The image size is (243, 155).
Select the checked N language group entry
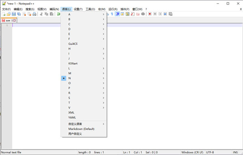(84, 78)
